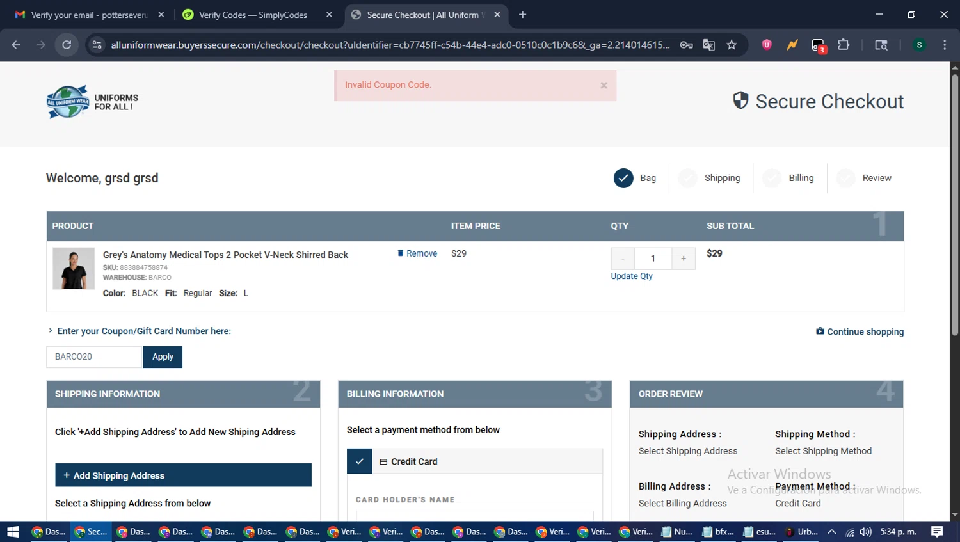This screenshot has width=960, height=542.
Task: Open Chrome's three-dot menu
Action: coord(945,45)
